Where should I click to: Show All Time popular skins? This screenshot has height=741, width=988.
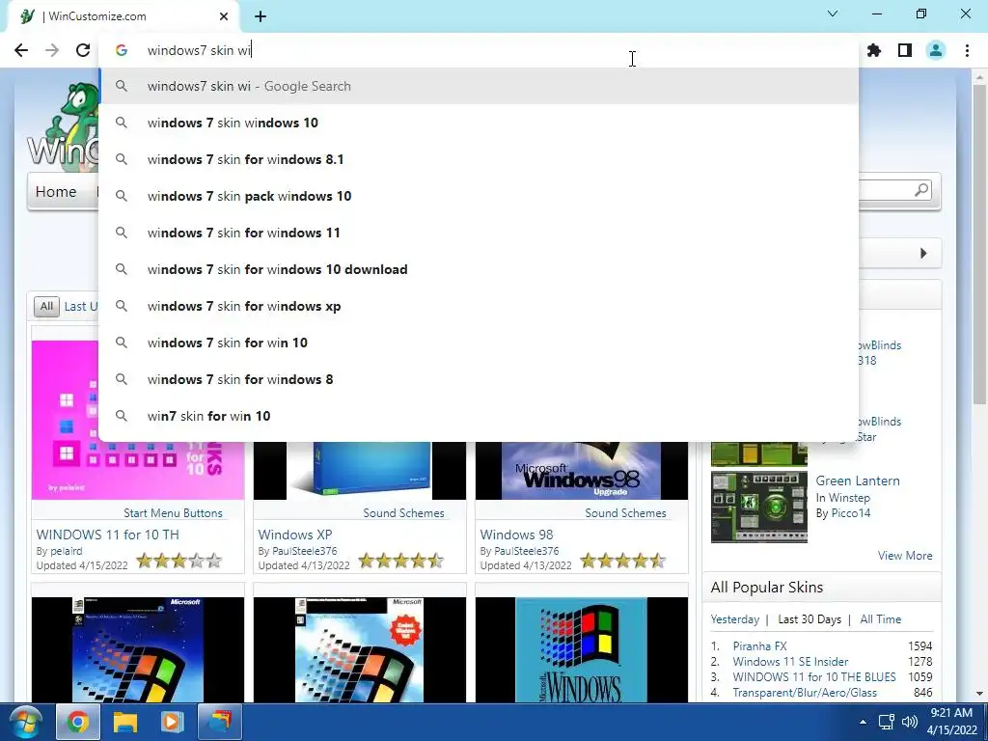(880, 619)
